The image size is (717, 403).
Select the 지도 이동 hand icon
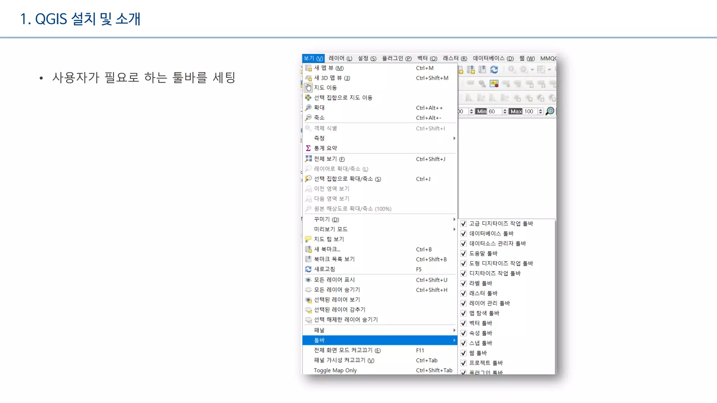(308, 87)
